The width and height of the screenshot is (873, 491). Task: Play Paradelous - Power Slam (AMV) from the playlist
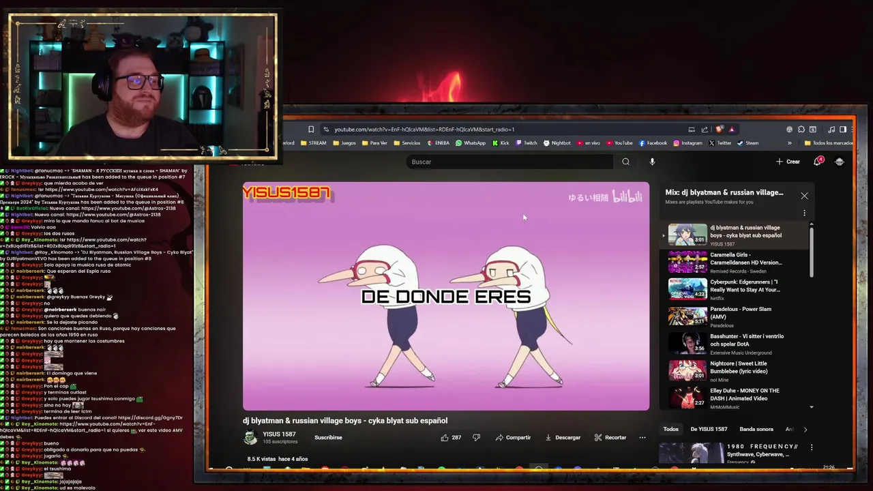click(734, 316)
